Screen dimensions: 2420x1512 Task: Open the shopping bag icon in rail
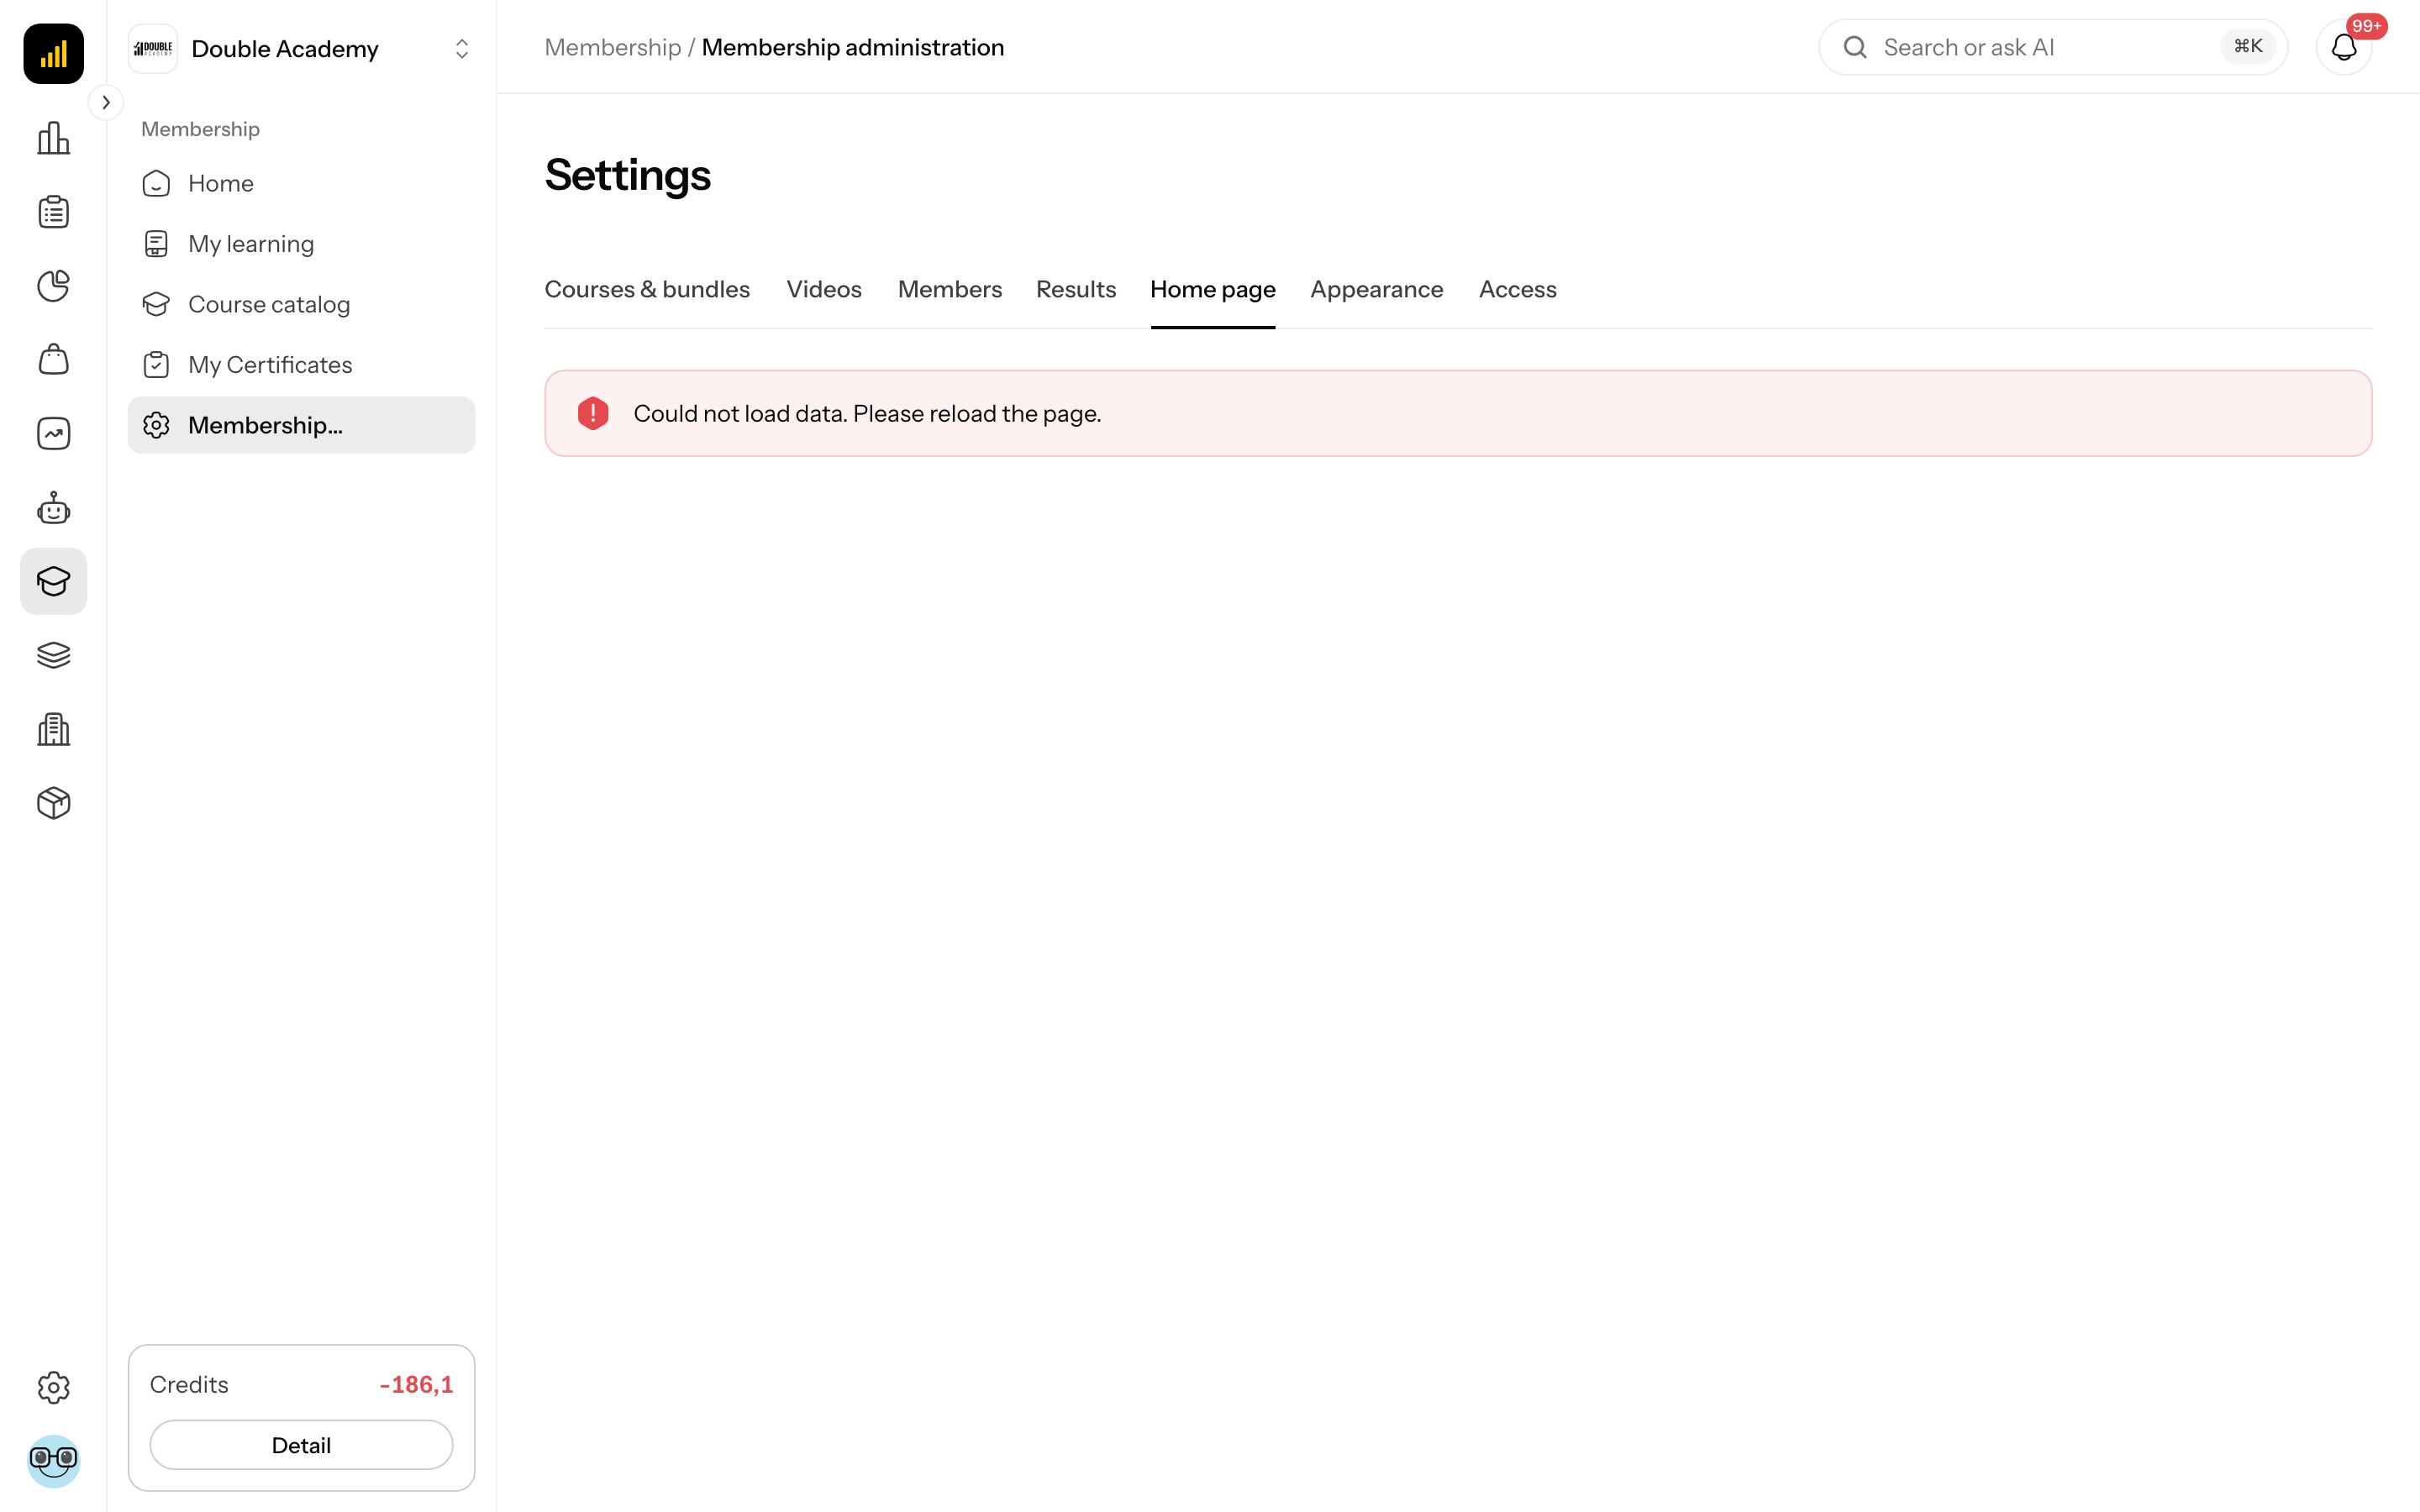pos(53,360)
